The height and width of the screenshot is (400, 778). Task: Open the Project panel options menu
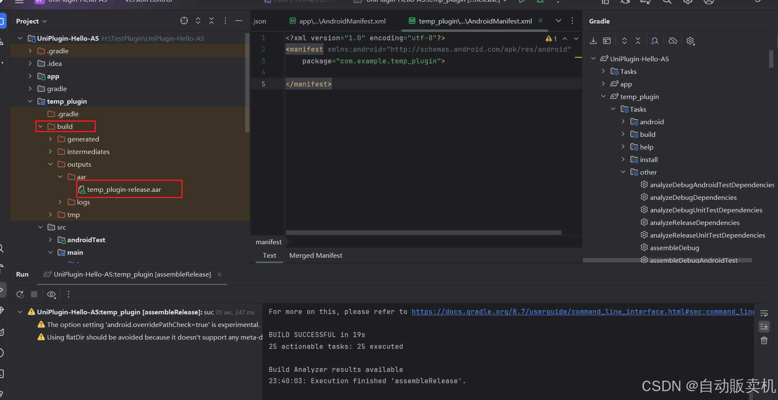tap(225, 21)
